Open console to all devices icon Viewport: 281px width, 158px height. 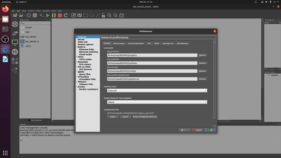[42, 15]
